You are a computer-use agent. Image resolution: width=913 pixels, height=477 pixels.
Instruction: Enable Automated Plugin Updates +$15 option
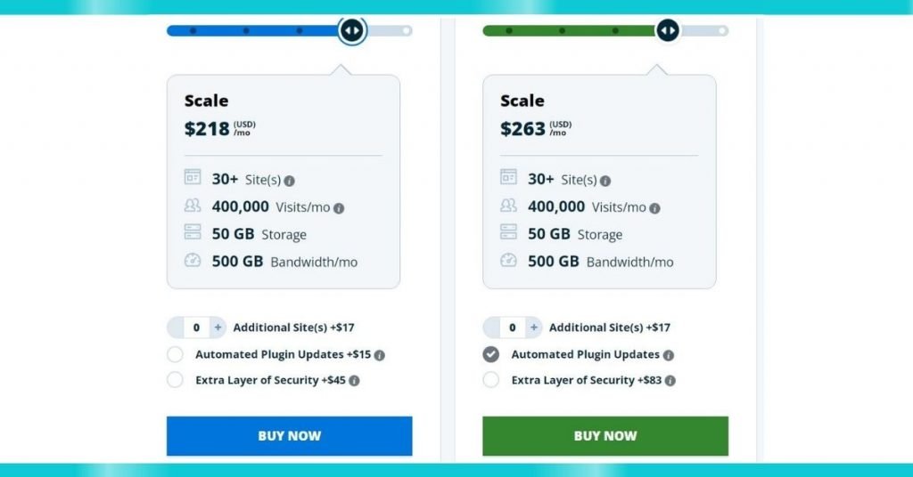(x=176, y=354)
